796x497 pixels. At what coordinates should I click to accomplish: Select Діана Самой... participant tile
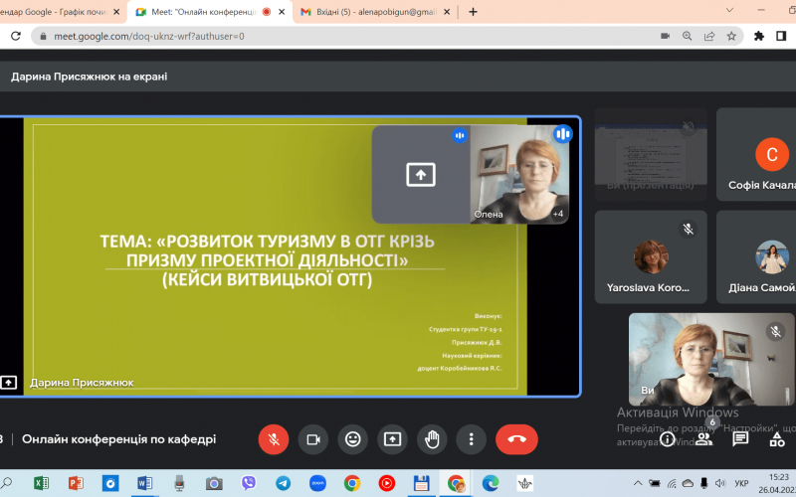coord(756,257)
